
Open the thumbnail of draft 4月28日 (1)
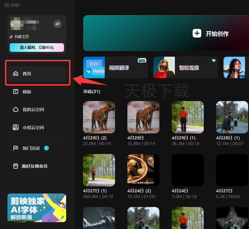(x=232, y=117)
